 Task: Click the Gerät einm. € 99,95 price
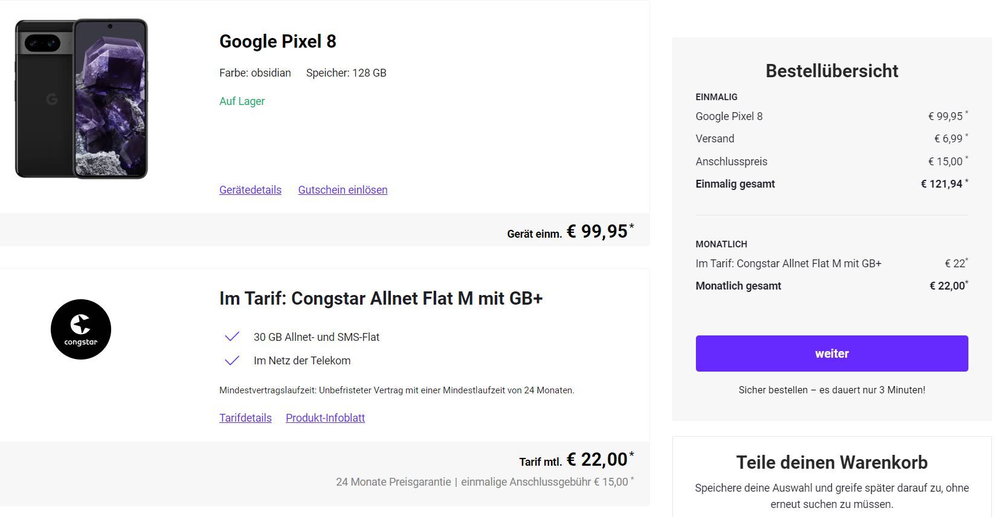[x=571, y=231]
